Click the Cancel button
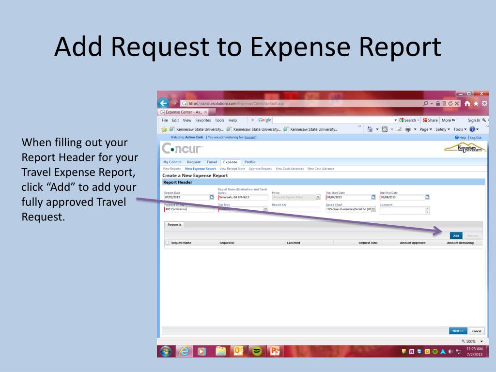496x372 pixels. pos(477,331)
